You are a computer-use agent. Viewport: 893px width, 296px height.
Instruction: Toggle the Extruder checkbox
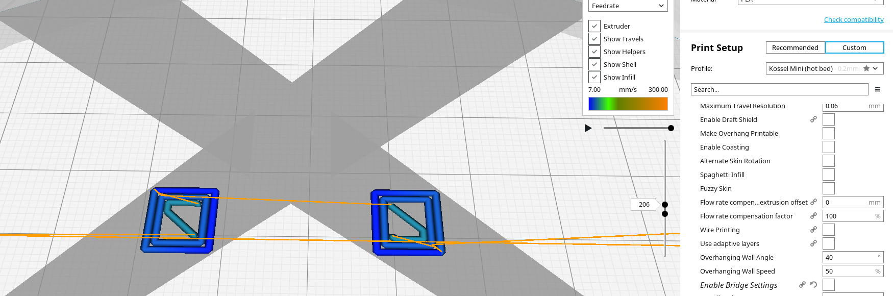coord(594,26)
